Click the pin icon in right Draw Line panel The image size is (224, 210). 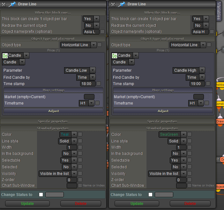click(x=122, y=4)
